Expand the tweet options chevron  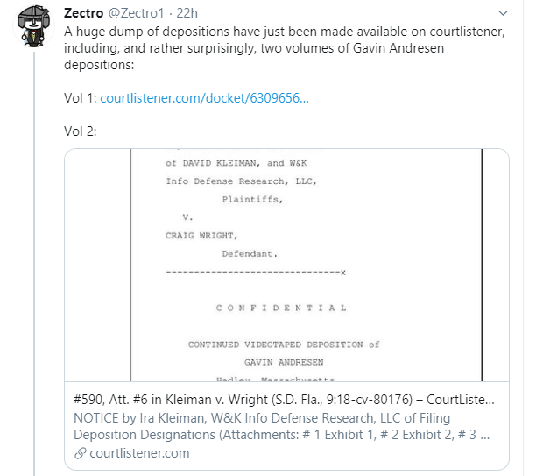tap(503, 13)
